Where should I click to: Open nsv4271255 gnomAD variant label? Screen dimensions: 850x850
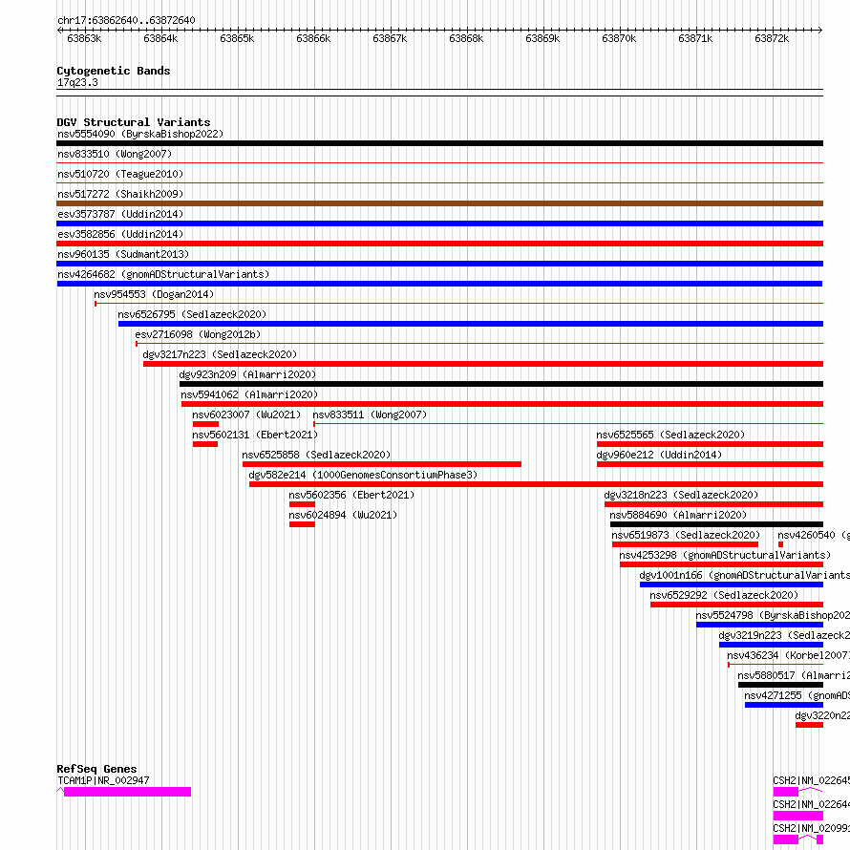[797, 695]
